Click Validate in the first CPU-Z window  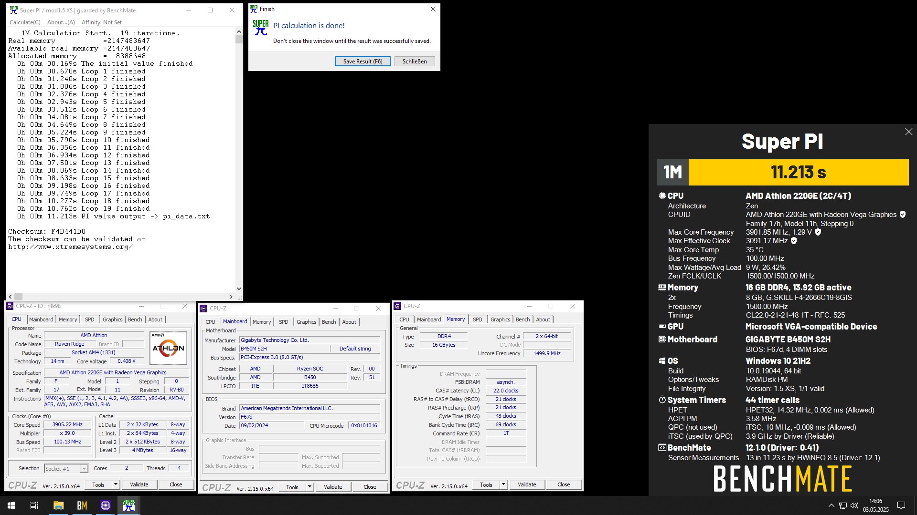pyautogui.click(x=139, y=484)
